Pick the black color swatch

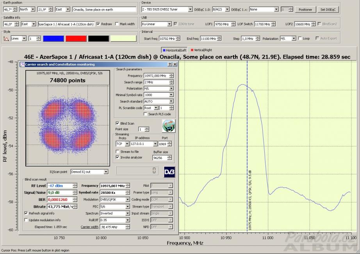pyautogui.click(x=98, y=39)
